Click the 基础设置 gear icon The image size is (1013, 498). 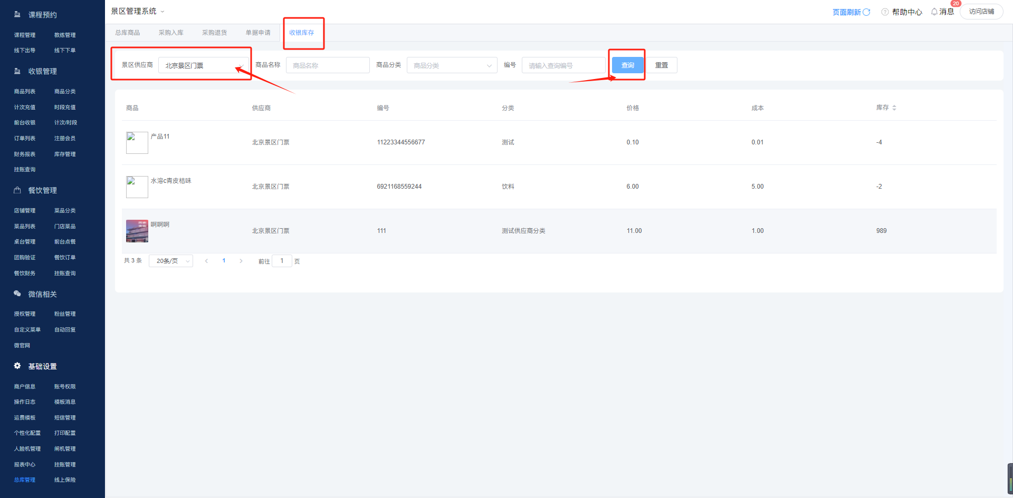tap(17, 366)
